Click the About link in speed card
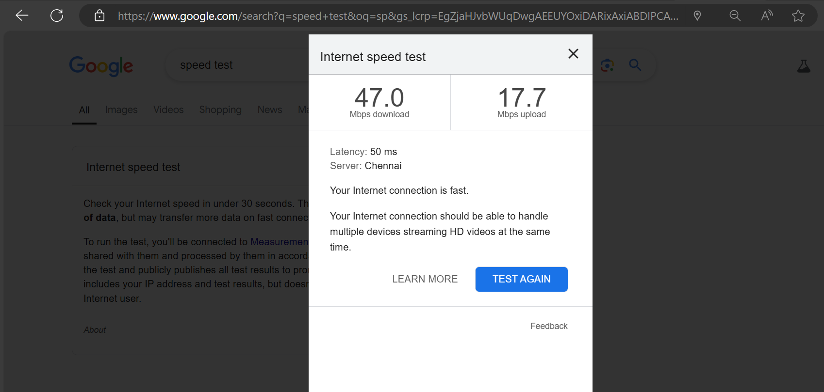The height and width of the screenshot is (392, 824). pos(95,330)
